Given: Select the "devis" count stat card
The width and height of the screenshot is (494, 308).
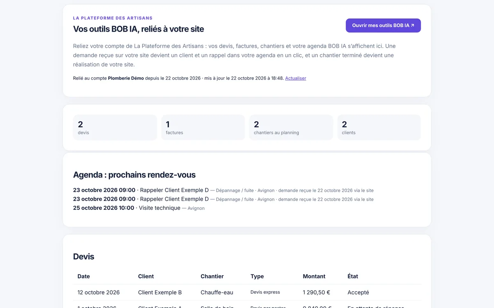Looking at the screenshot, I should pos(115,127).
